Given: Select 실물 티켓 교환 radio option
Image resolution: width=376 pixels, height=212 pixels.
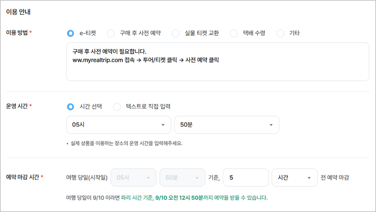Looking at the screenshot, I should coord(176,33).
